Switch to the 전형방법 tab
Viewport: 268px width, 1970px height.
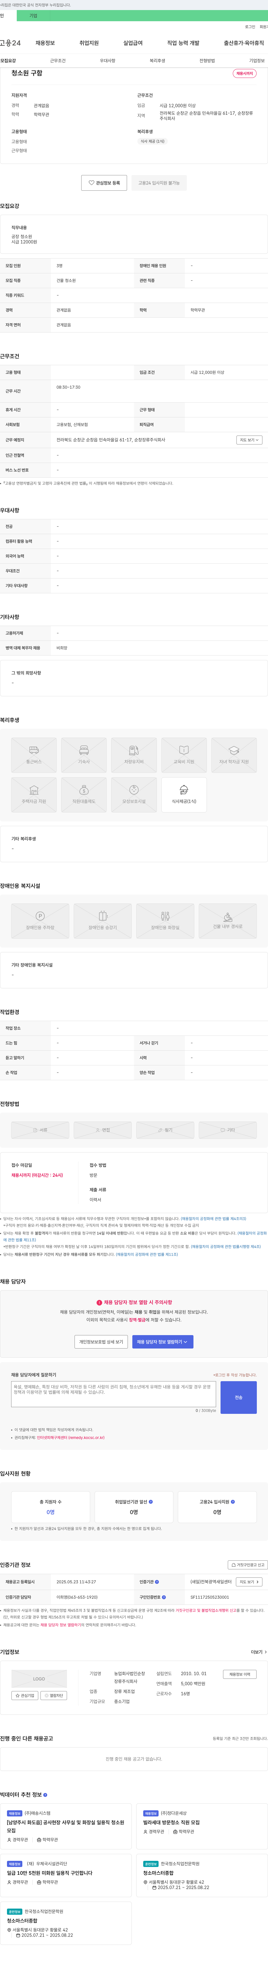click(207, 60)
